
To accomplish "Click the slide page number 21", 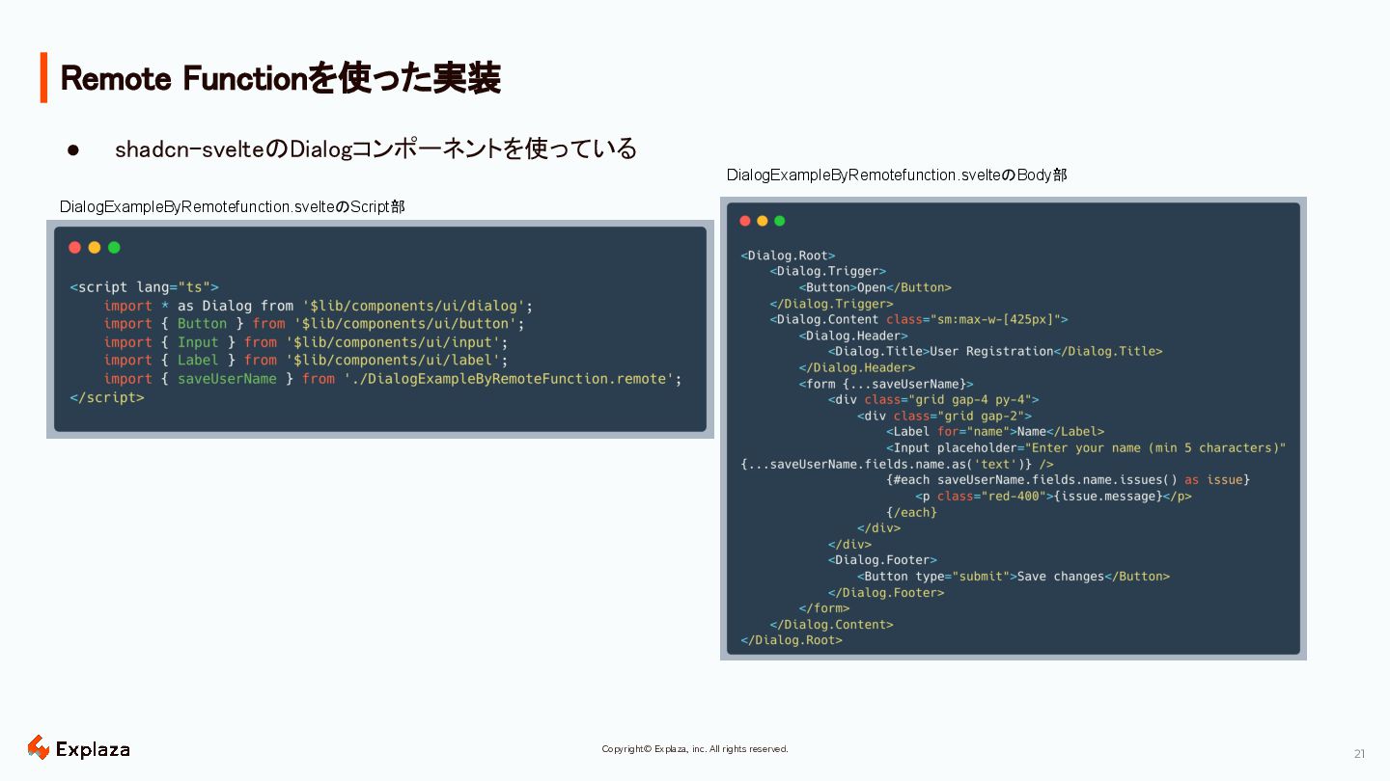I will (1359, 754).
